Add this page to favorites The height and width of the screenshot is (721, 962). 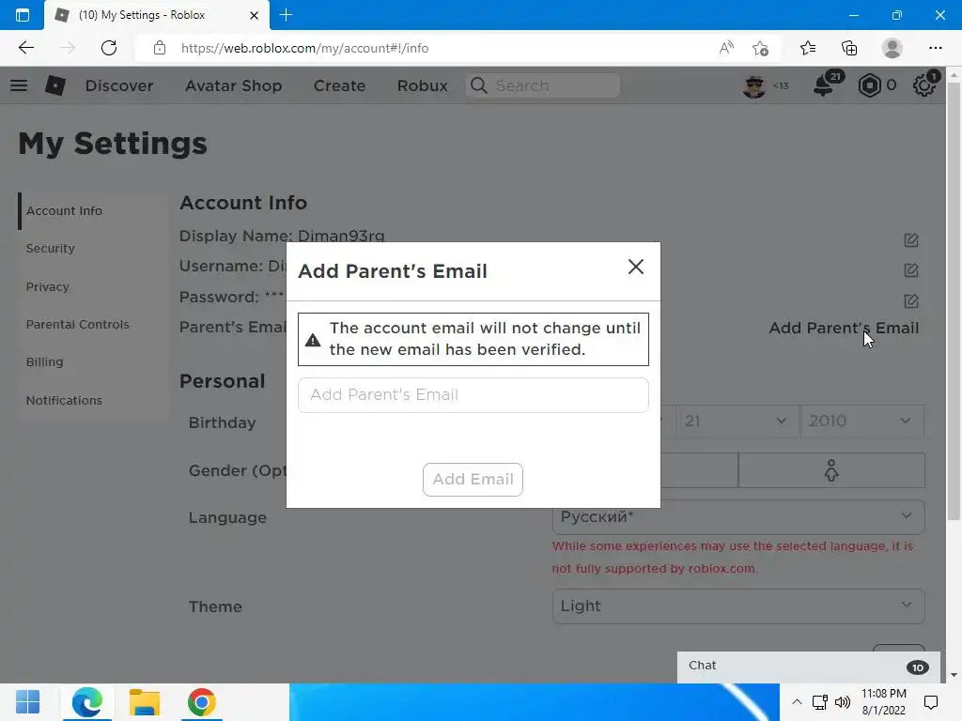[x=761, y=48]
